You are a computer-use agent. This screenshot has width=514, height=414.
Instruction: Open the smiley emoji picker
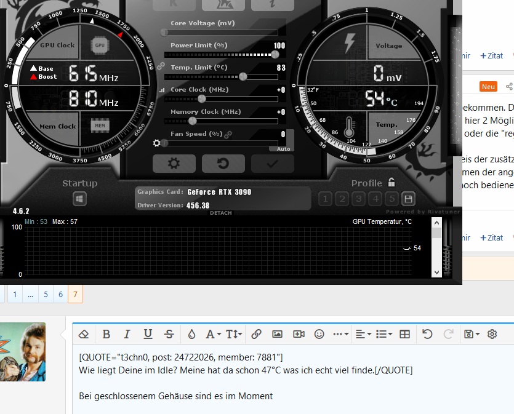coord(319,334)
